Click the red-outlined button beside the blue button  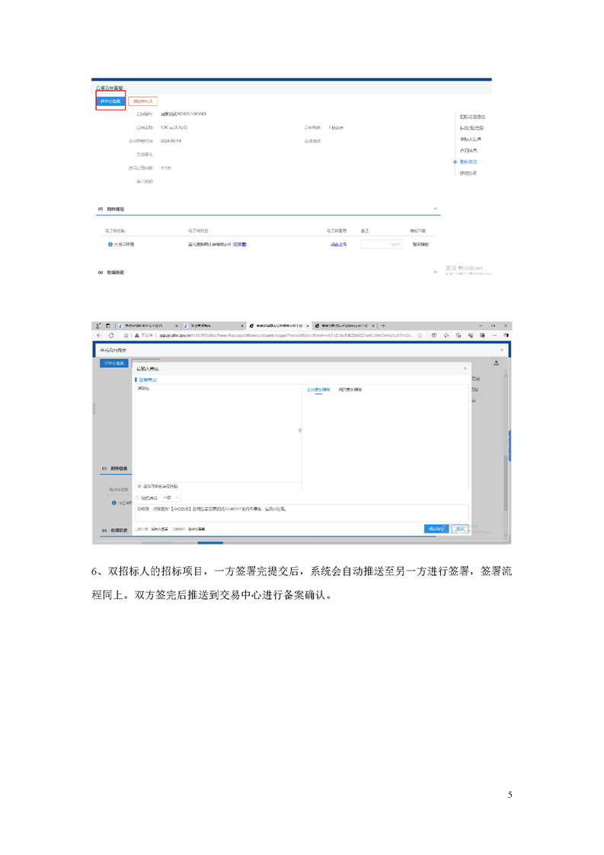tap(142, 101)
